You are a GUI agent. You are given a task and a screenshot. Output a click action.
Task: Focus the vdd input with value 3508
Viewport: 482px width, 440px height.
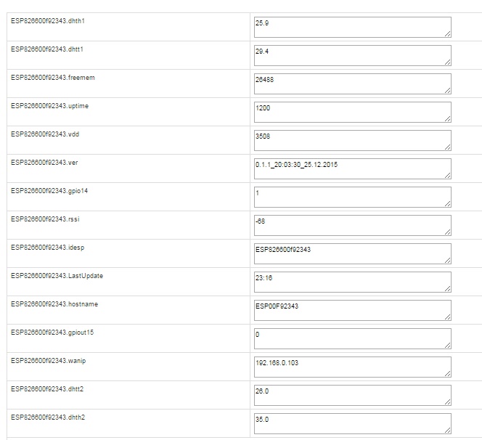pyautogui.click(x=352, y=140)
